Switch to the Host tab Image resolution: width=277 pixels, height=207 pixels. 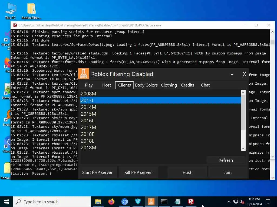click(107, 85)
